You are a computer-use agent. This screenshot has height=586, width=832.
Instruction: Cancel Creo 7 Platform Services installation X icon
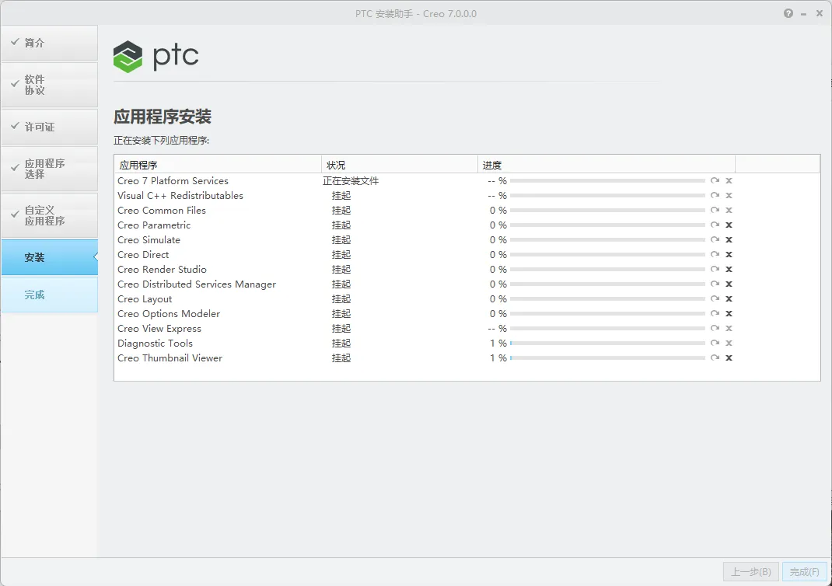click(x=729, y=181)
